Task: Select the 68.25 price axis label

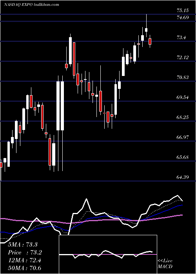Action: (183, 117)
